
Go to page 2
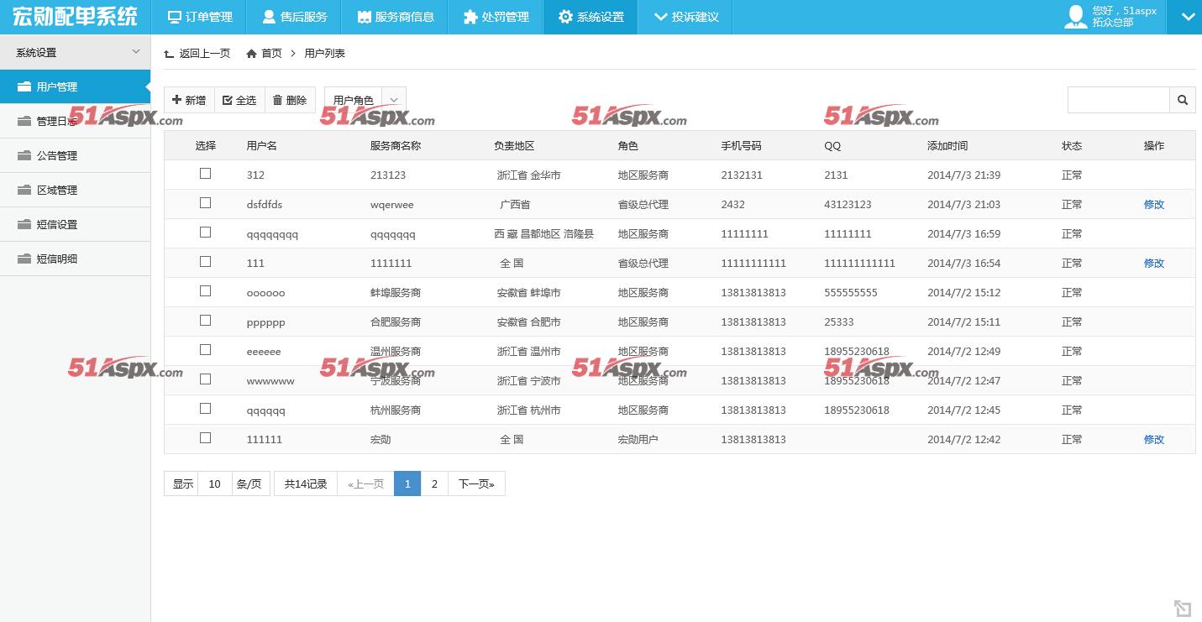[x=434, y=483]
